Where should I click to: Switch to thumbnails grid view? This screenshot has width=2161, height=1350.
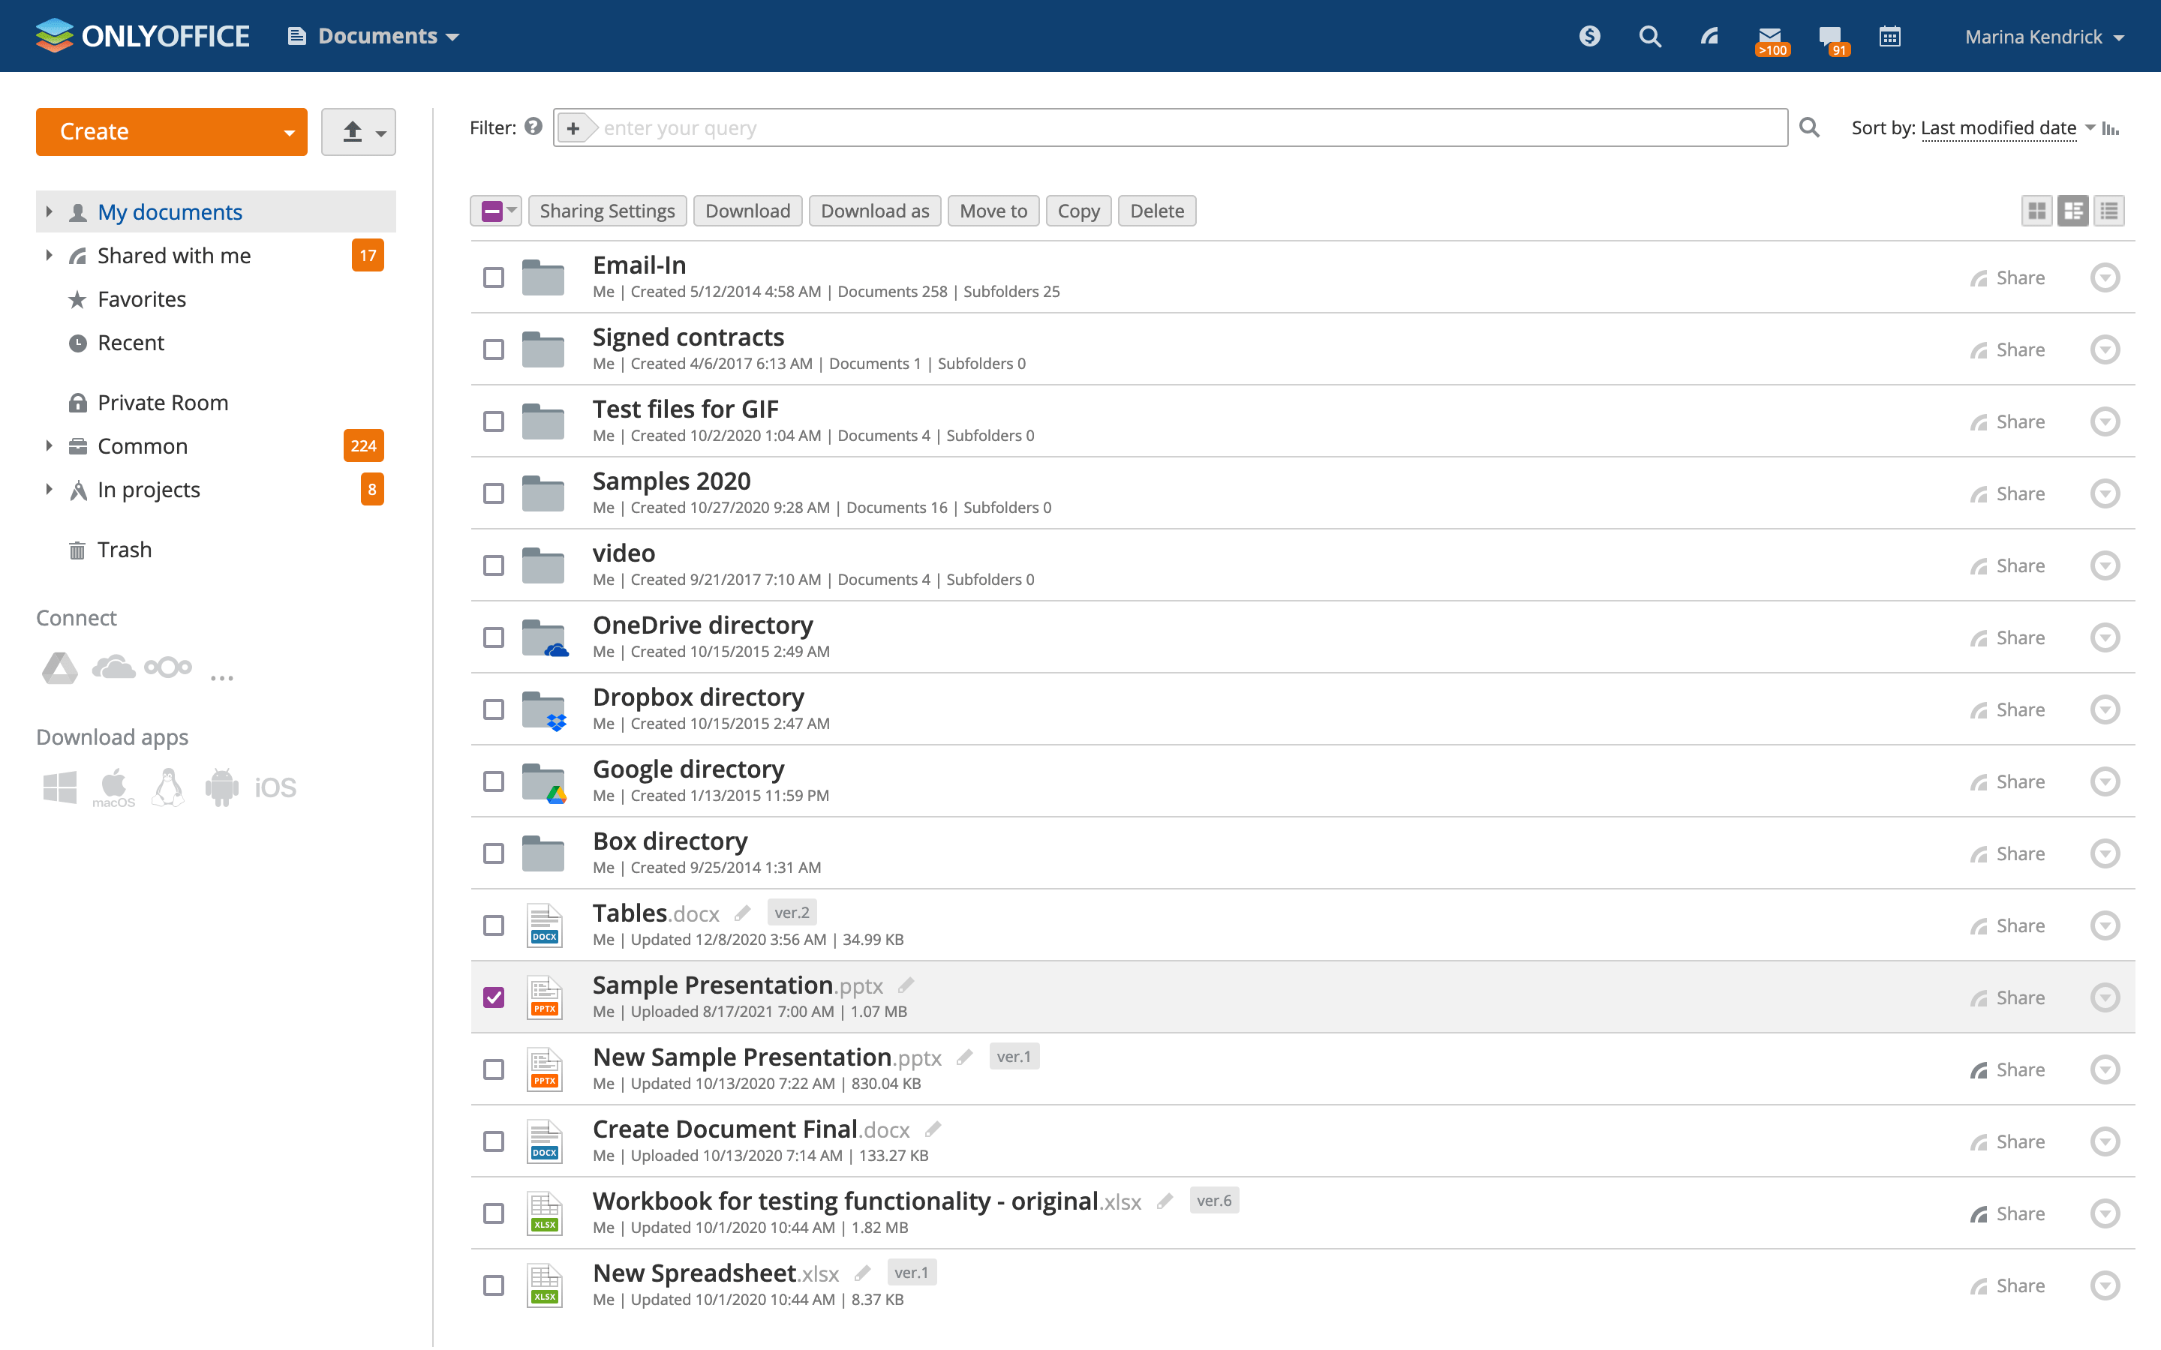(2038, 210)
